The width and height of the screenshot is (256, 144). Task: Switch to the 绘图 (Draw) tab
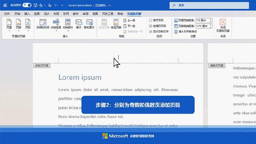(37, 14)
